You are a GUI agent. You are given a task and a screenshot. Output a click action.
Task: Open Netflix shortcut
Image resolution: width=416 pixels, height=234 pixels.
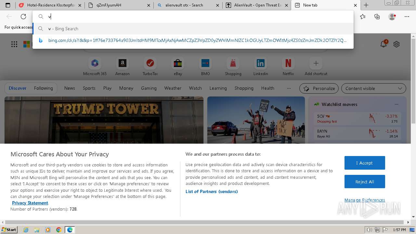click(x=288, y=67)
